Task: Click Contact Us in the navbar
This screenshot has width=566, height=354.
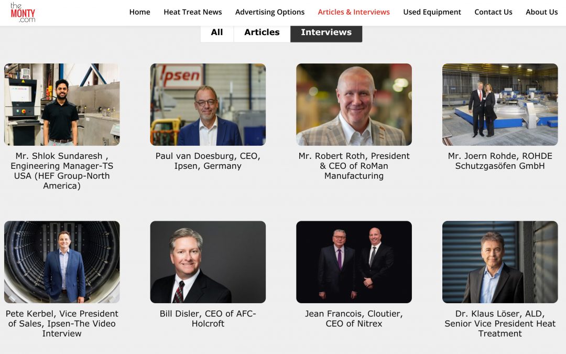Action: [493, 12]
